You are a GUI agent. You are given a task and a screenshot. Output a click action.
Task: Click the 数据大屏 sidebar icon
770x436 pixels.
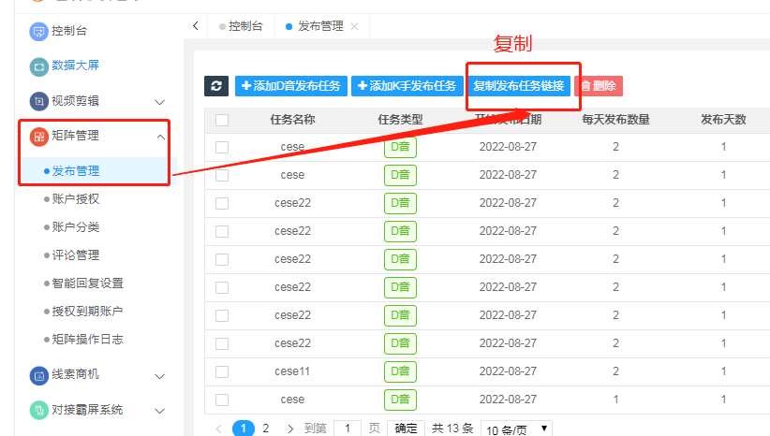(38, 65)
